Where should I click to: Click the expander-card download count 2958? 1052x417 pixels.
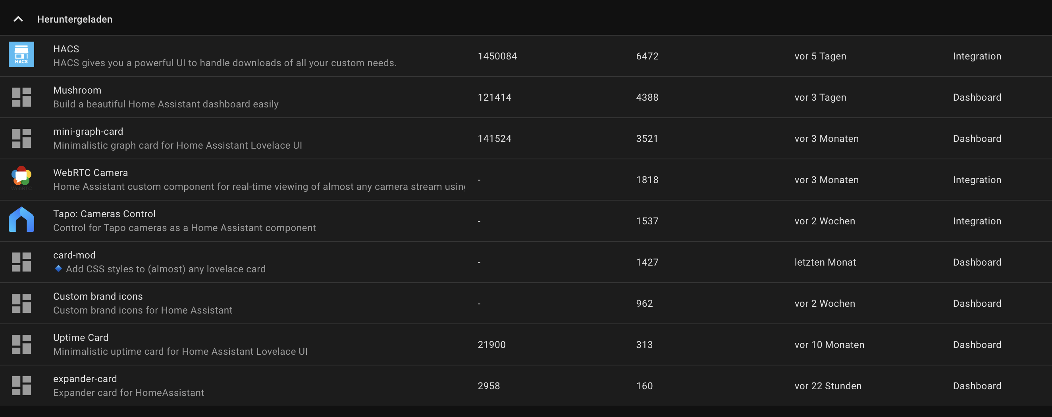pos(489,386)
